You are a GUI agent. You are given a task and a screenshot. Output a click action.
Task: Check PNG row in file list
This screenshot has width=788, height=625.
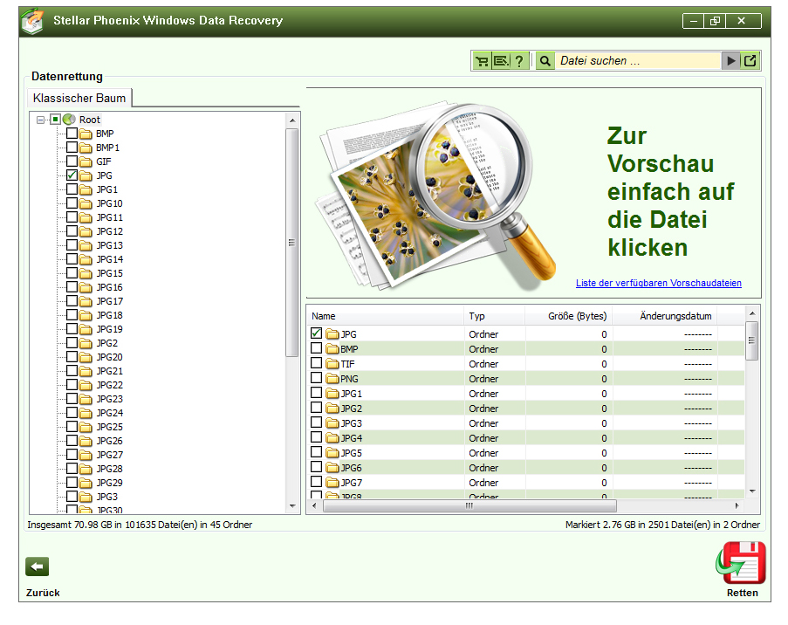[316, 378]
